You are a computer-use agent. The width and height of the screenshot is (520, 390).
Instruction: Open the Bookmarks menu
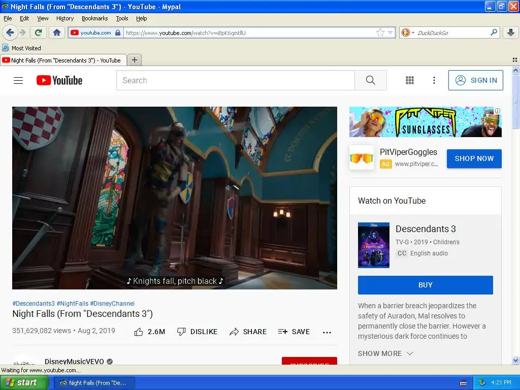94,18
